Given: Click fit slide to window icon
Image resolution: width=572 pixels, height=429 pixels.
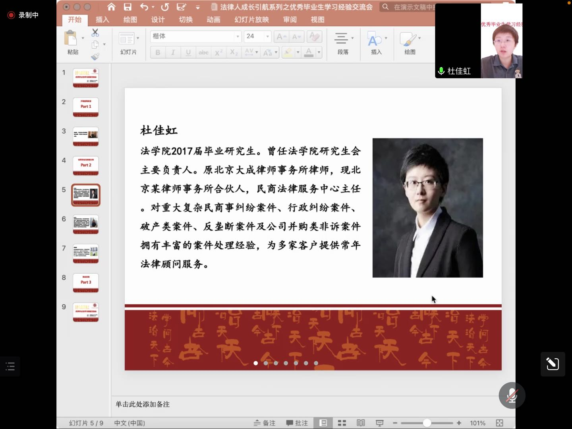Looking at the screenshot, I should tap(499, 423).
